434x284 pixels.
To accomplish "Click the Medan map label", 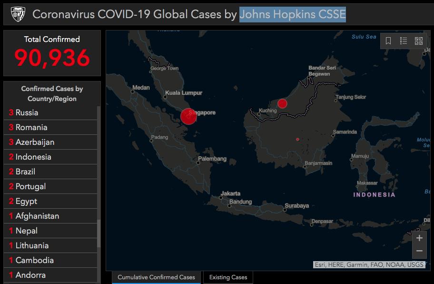I will click(141, 88).
